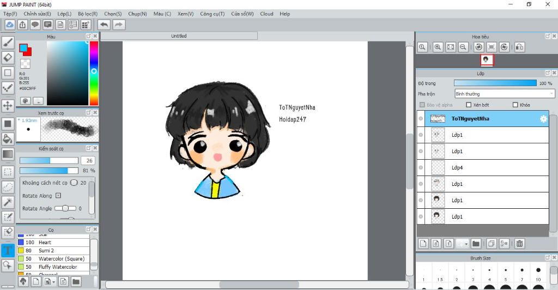Select the Select Eraser tool

(x=8, y=232)
